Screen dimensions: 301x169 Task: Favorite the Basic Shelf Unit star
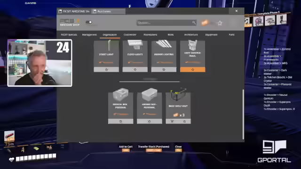[x=184, y=121]
